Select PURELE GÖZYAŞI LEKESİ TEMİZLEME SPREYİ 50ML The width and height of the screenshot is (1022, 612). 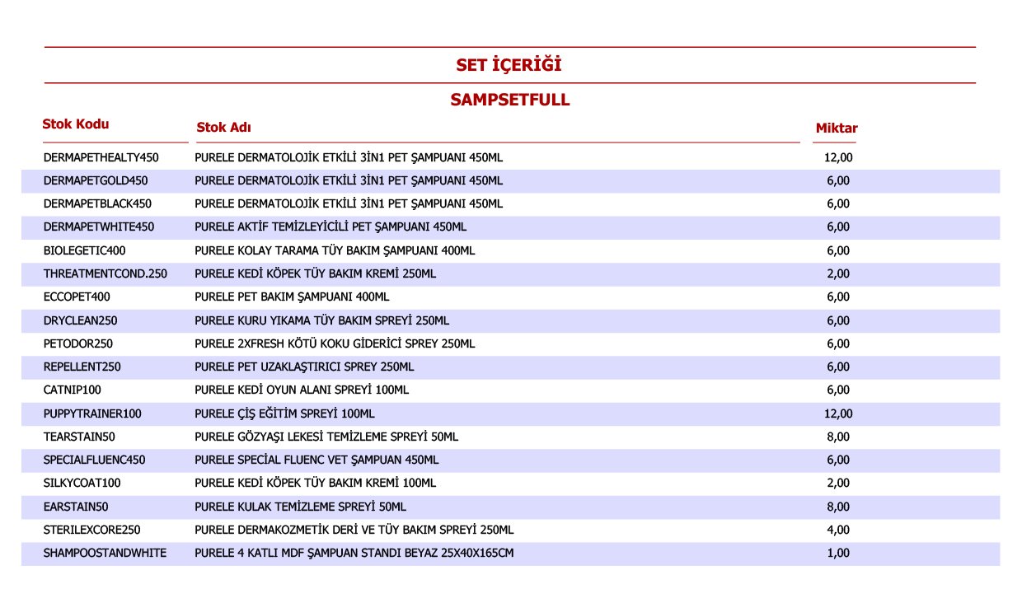[x=326, y=437]
